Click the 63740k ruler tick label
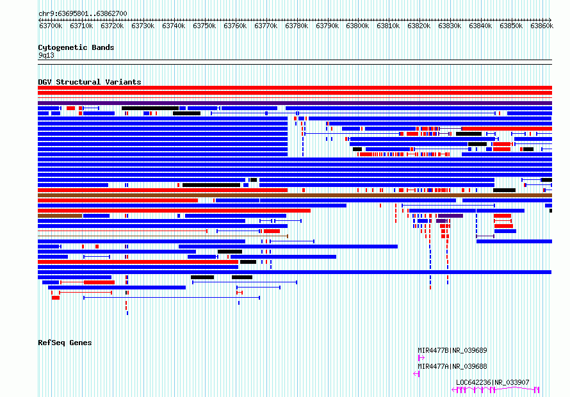 [174, 26]
